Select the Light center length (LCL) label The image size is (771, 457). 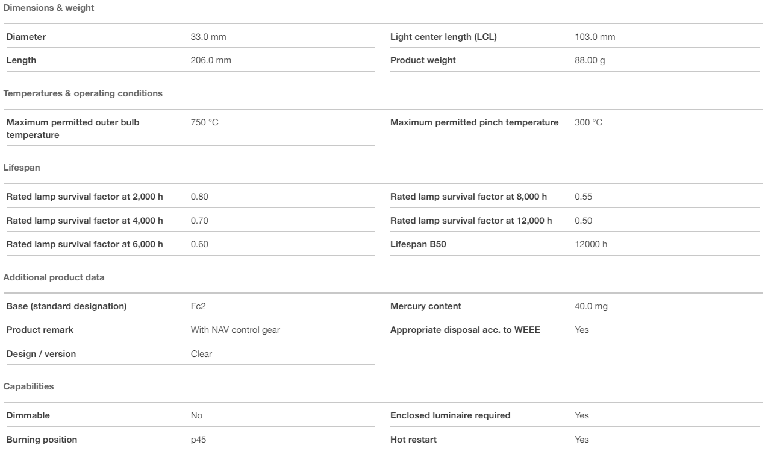pos(443,37)
